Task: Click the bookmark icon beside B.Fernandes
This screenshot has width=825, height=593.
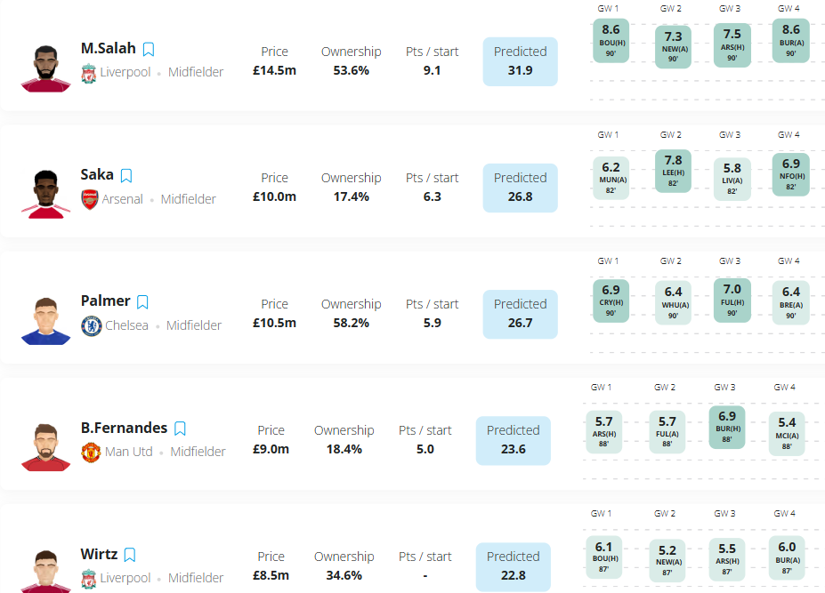Action: [180, 429]
